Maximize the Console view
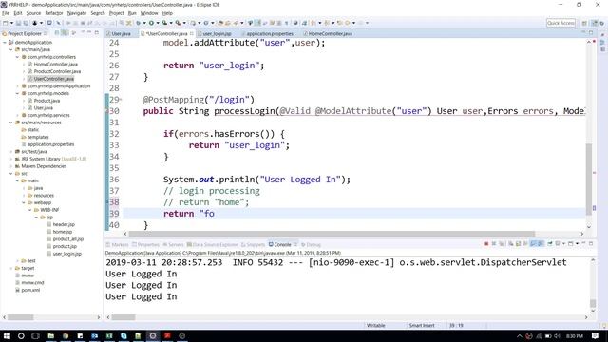This screenshot has width=608, height=342. tap(591, 244)
